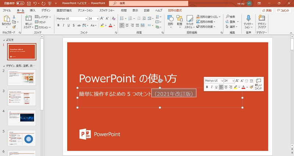Click the リセット reset slide button
294x156 pixels.
point(40,22)
